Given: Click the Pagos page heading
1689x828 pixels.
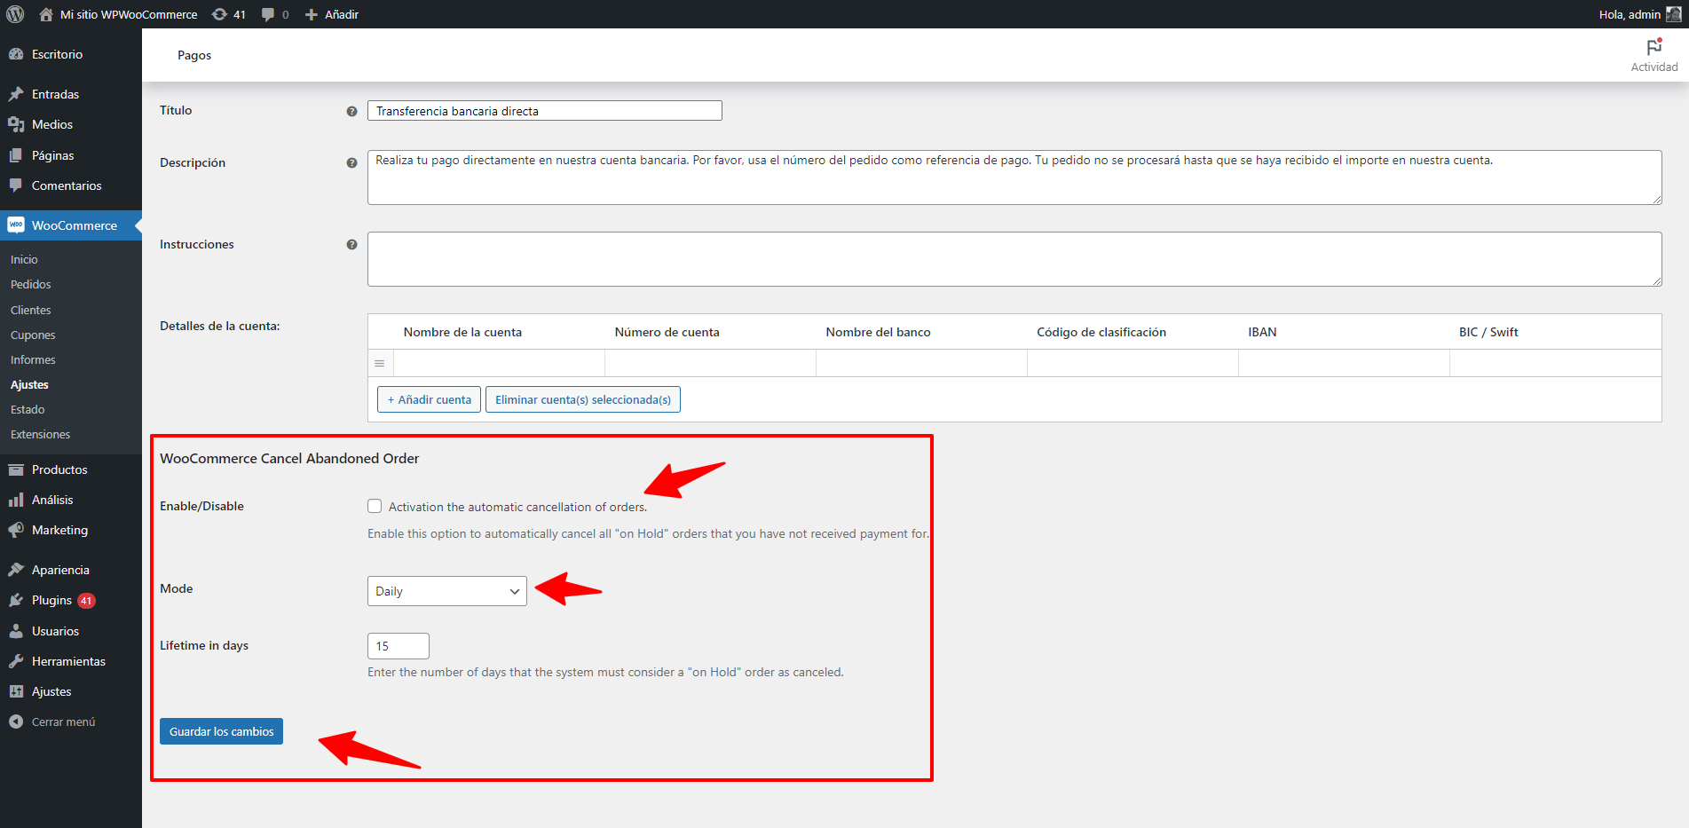Looking at the screenshot, I should [x=194, y=55].
